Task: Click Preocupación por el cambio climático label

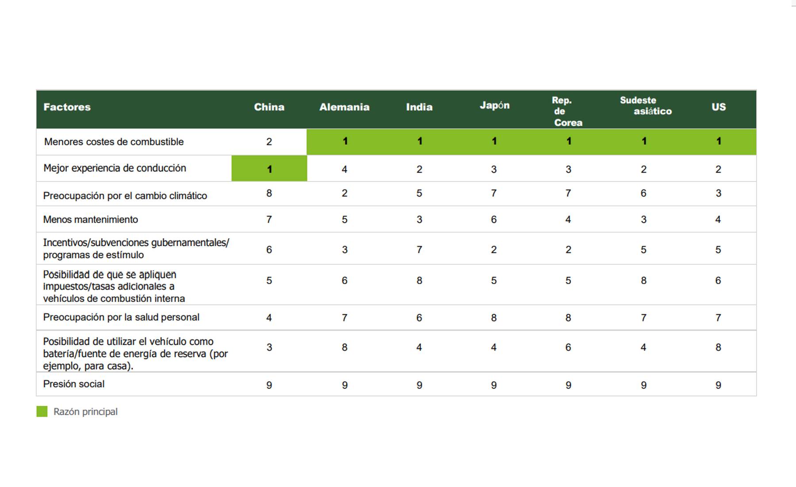Action: 125,196
